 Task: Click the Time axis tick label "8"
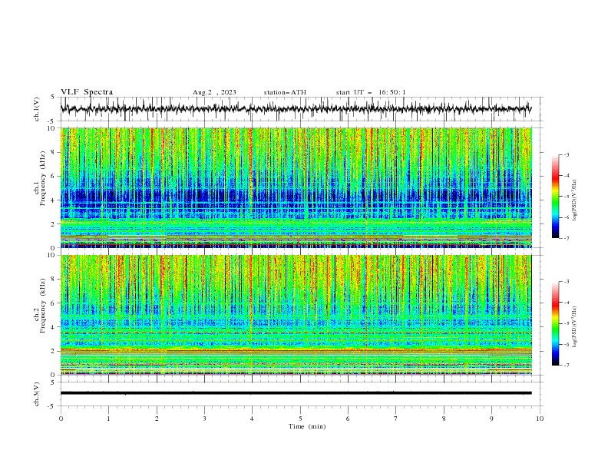pos(444,419)
